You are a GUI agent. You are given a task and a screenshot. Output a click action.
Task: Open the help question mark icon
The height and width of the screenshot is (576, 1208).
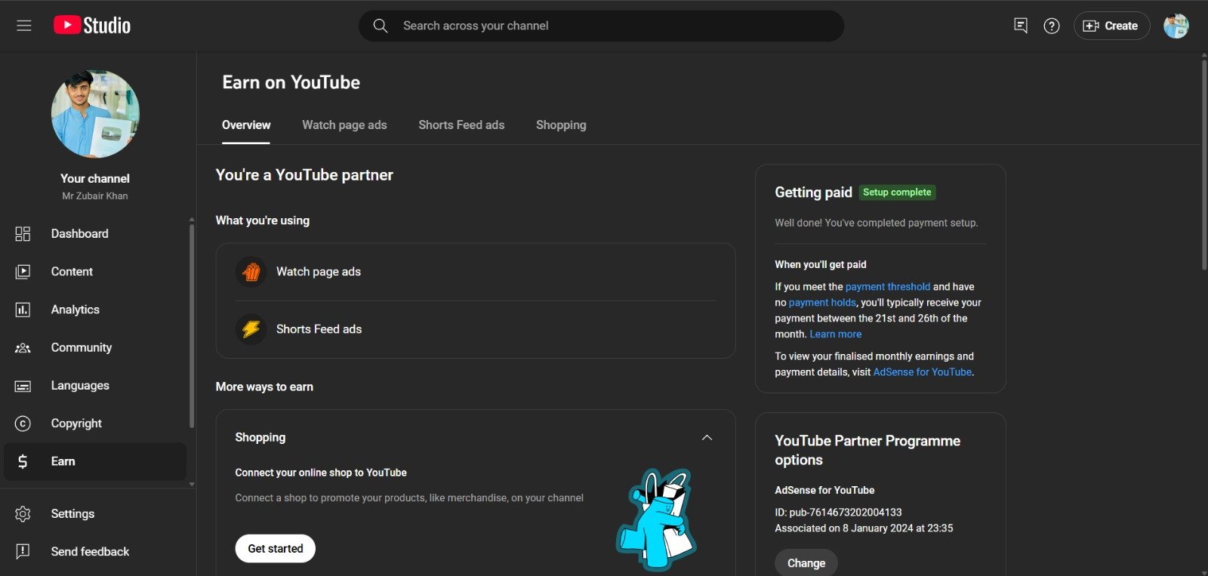click(1052, 26)
